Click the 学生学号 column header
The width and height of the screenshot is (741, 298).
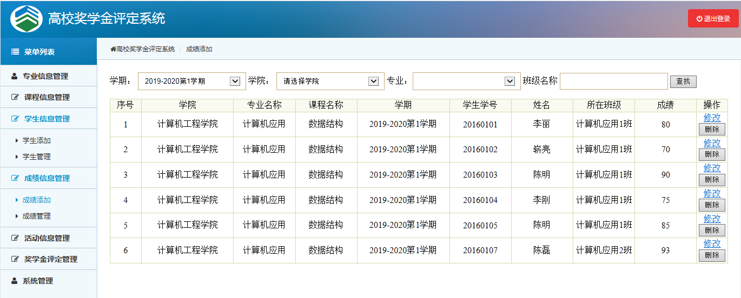(480, 105)
